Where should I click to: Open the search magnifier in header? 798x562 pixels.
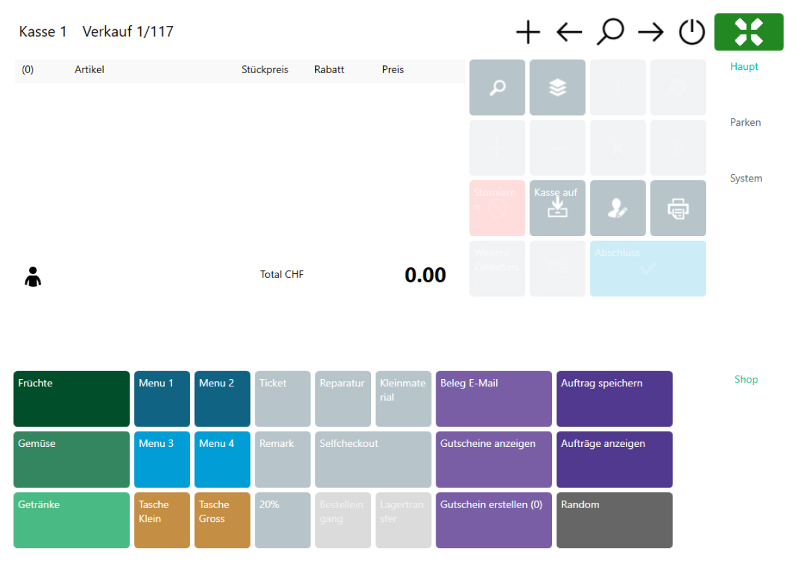[610, 32]
